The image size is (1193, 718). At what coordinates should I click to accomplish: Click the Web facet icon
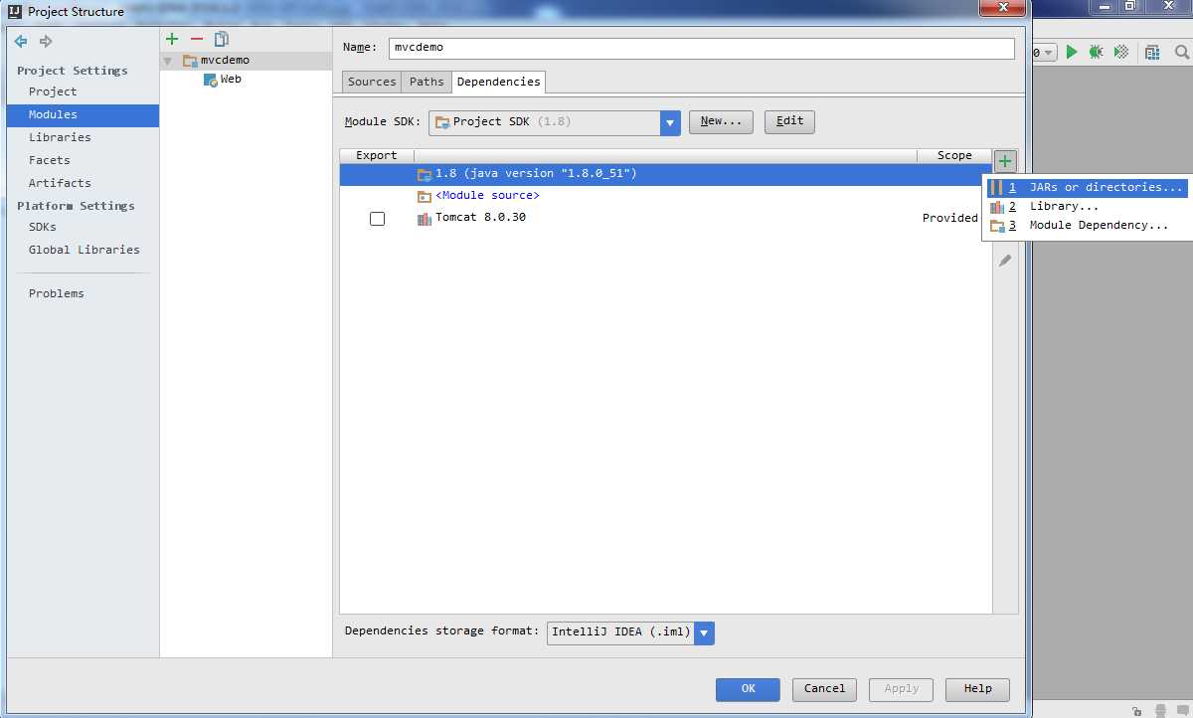click(211, 80)
